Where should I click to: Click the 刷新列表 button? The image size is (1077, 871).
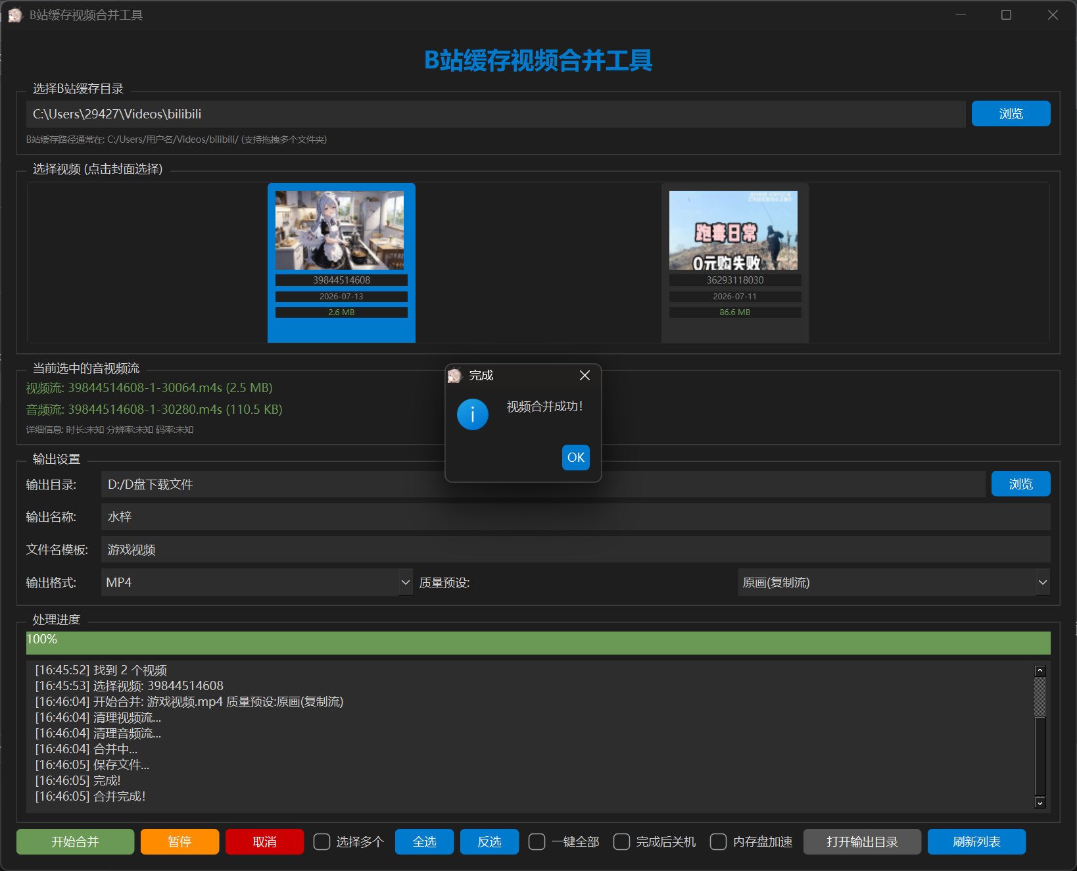pos(976,842)
